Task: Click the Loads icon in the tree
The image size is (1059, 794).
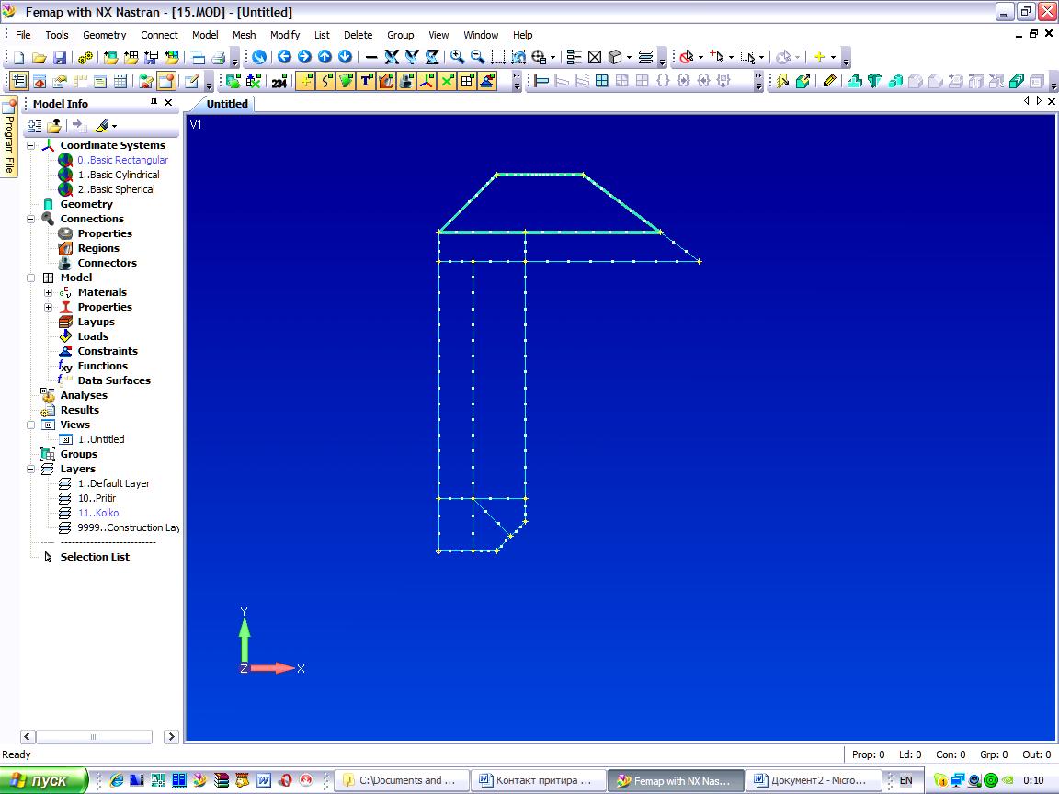Action: [65, 336]
